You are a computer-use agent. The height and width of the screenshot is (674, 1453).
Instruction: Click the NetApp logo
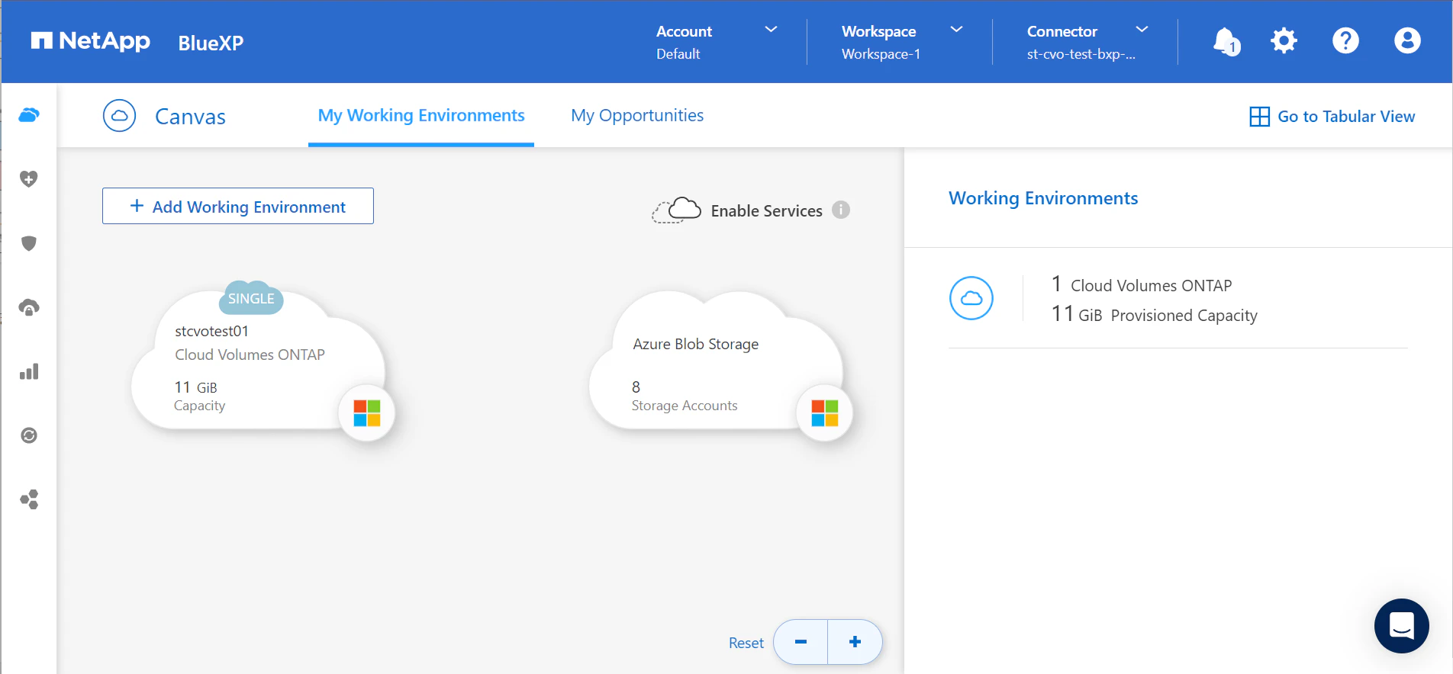point(90,41)
